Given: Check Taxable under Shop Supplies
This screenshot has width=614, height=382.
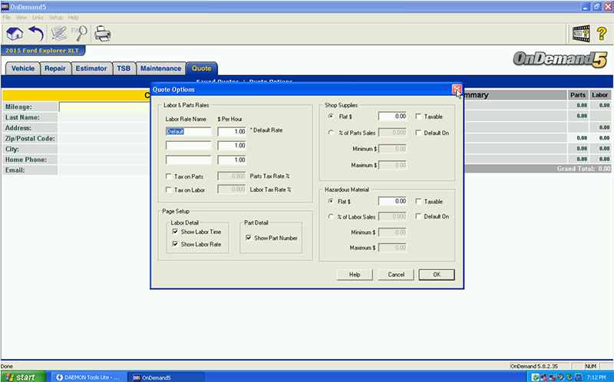Looking at the screenshot, I should click(x=418, y=117).
